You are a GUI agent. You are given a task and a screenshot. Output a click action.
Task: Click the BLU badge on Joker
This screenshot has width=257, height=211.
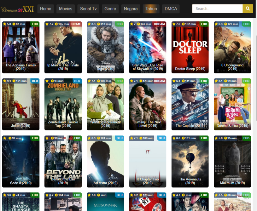tap(35, 81)
